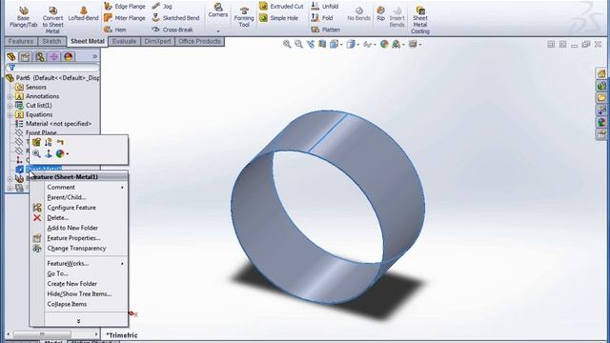Expand the Cut list(1) node
The height and width of the screenshot is (343, 610).
pyautogui.click(x=10, y=106)
